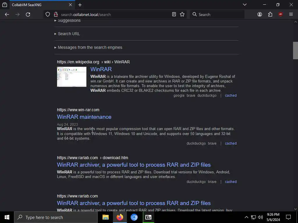Screen dimensions: 298x223
Task: Click the forward navigation arrow
Action: coord(17,15)
